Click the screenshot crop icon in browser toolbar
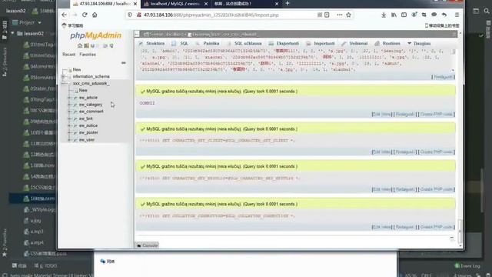 coord(424,15)
